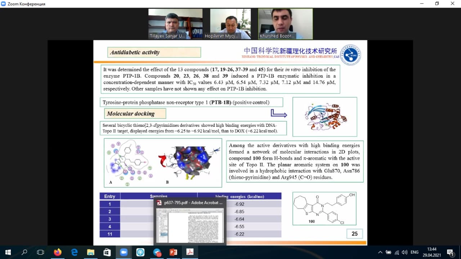Open the notification action center
This screenshot has height=259, width=461.
tap(450, 252)
